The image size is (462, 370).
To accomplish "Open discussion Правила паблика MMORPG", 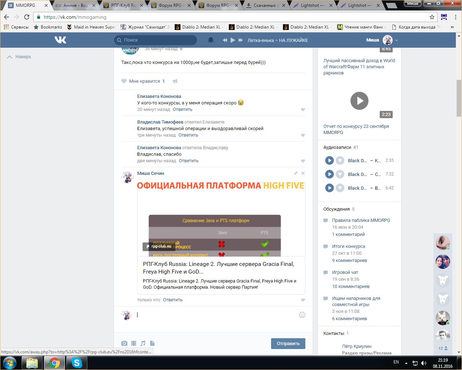I will point(361,220).
